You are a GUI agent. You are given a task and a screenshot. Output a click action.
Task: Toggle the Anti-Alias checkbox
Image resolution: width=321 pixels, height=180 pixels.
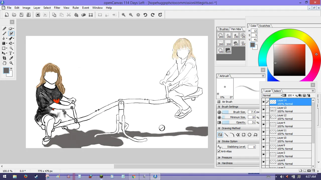tap(219, 151)
